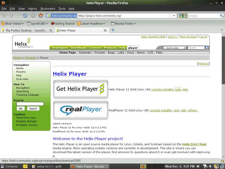Select the Products tab on Helix site
Viewport: 225px width, 169px height.
[x=110, y=48]
